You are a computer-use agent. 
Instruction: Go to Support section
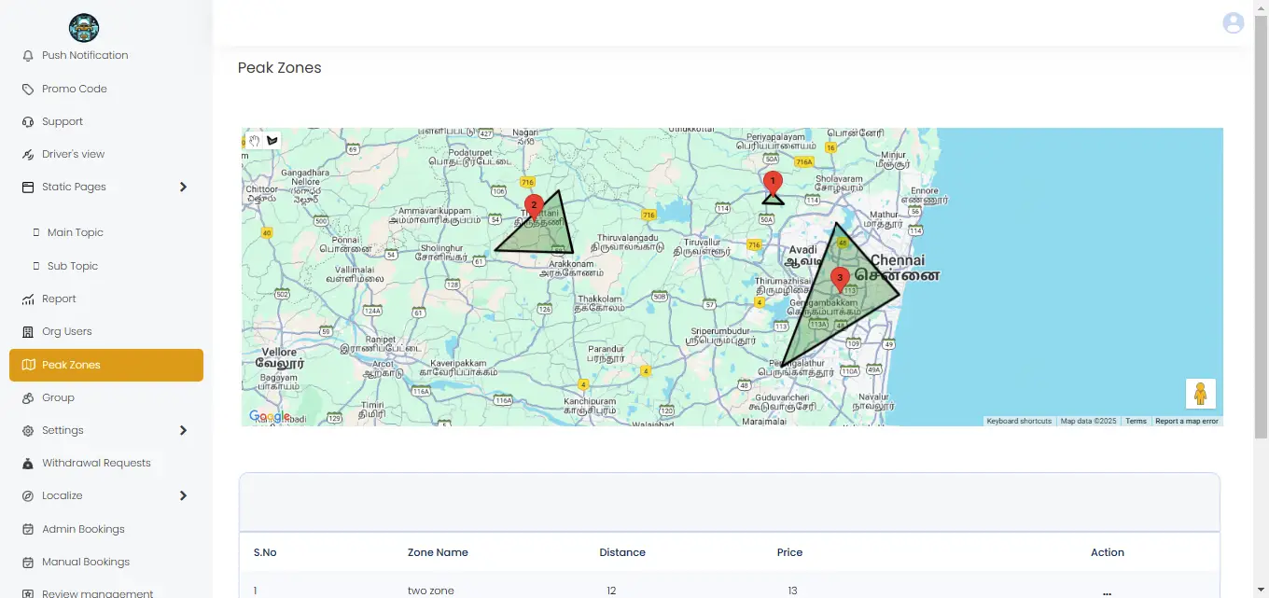pyautogui.click(x=63, y=122)
